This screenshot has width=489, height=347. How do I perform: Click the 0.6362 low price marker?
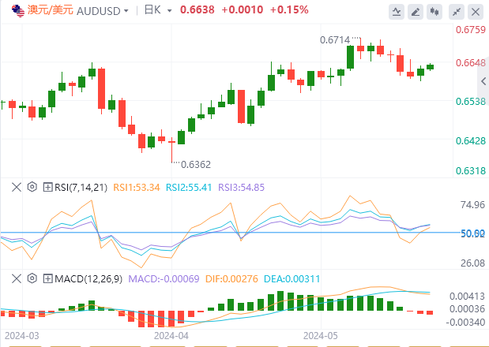click(196, 165)
